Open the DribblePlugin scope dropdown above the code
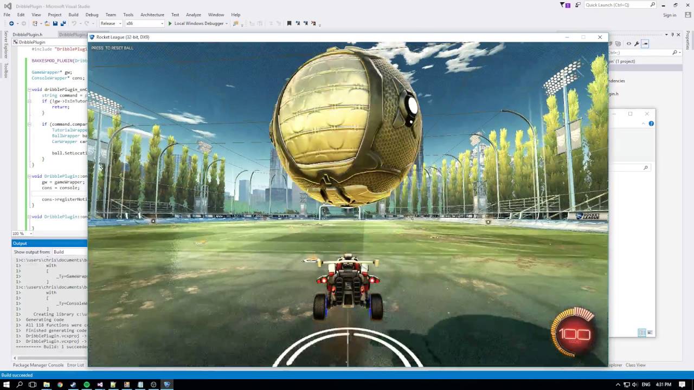The image size is (694, 390). coord(50,42)
